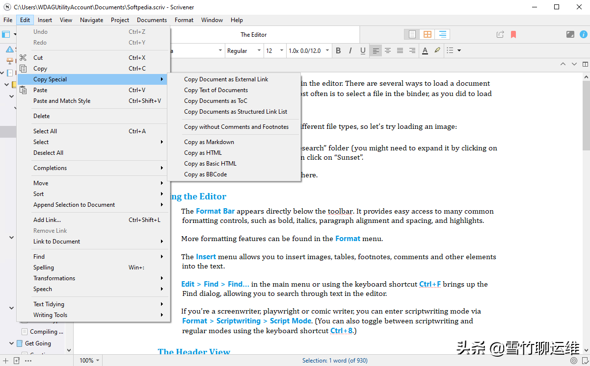Go to previous document with up arrow
The width and height of the screenshot is (590, 366).
point(563,64)
